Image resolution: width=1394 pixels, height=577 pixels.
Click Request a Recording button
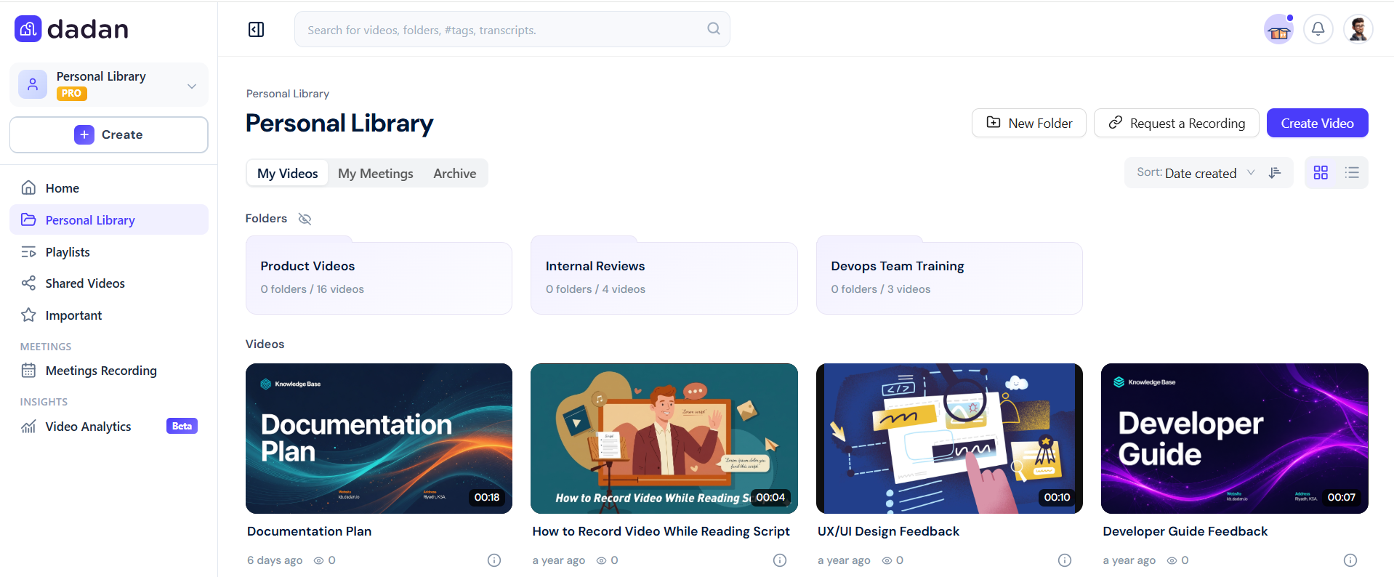1176,123
